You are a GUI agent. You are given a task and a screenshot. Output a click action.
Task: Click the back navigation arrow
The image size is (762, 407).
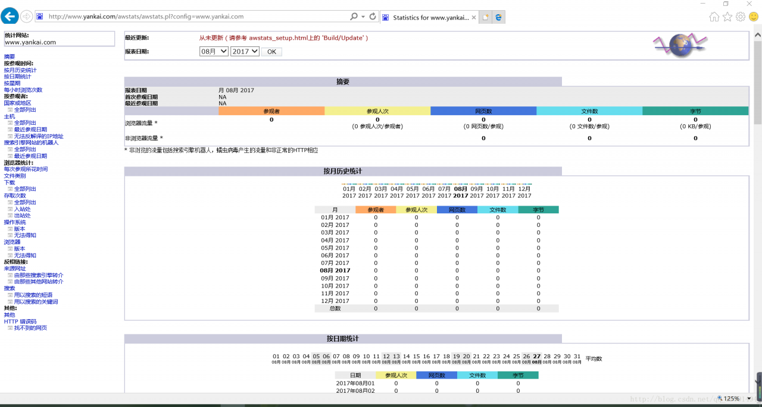pos(9,17)
